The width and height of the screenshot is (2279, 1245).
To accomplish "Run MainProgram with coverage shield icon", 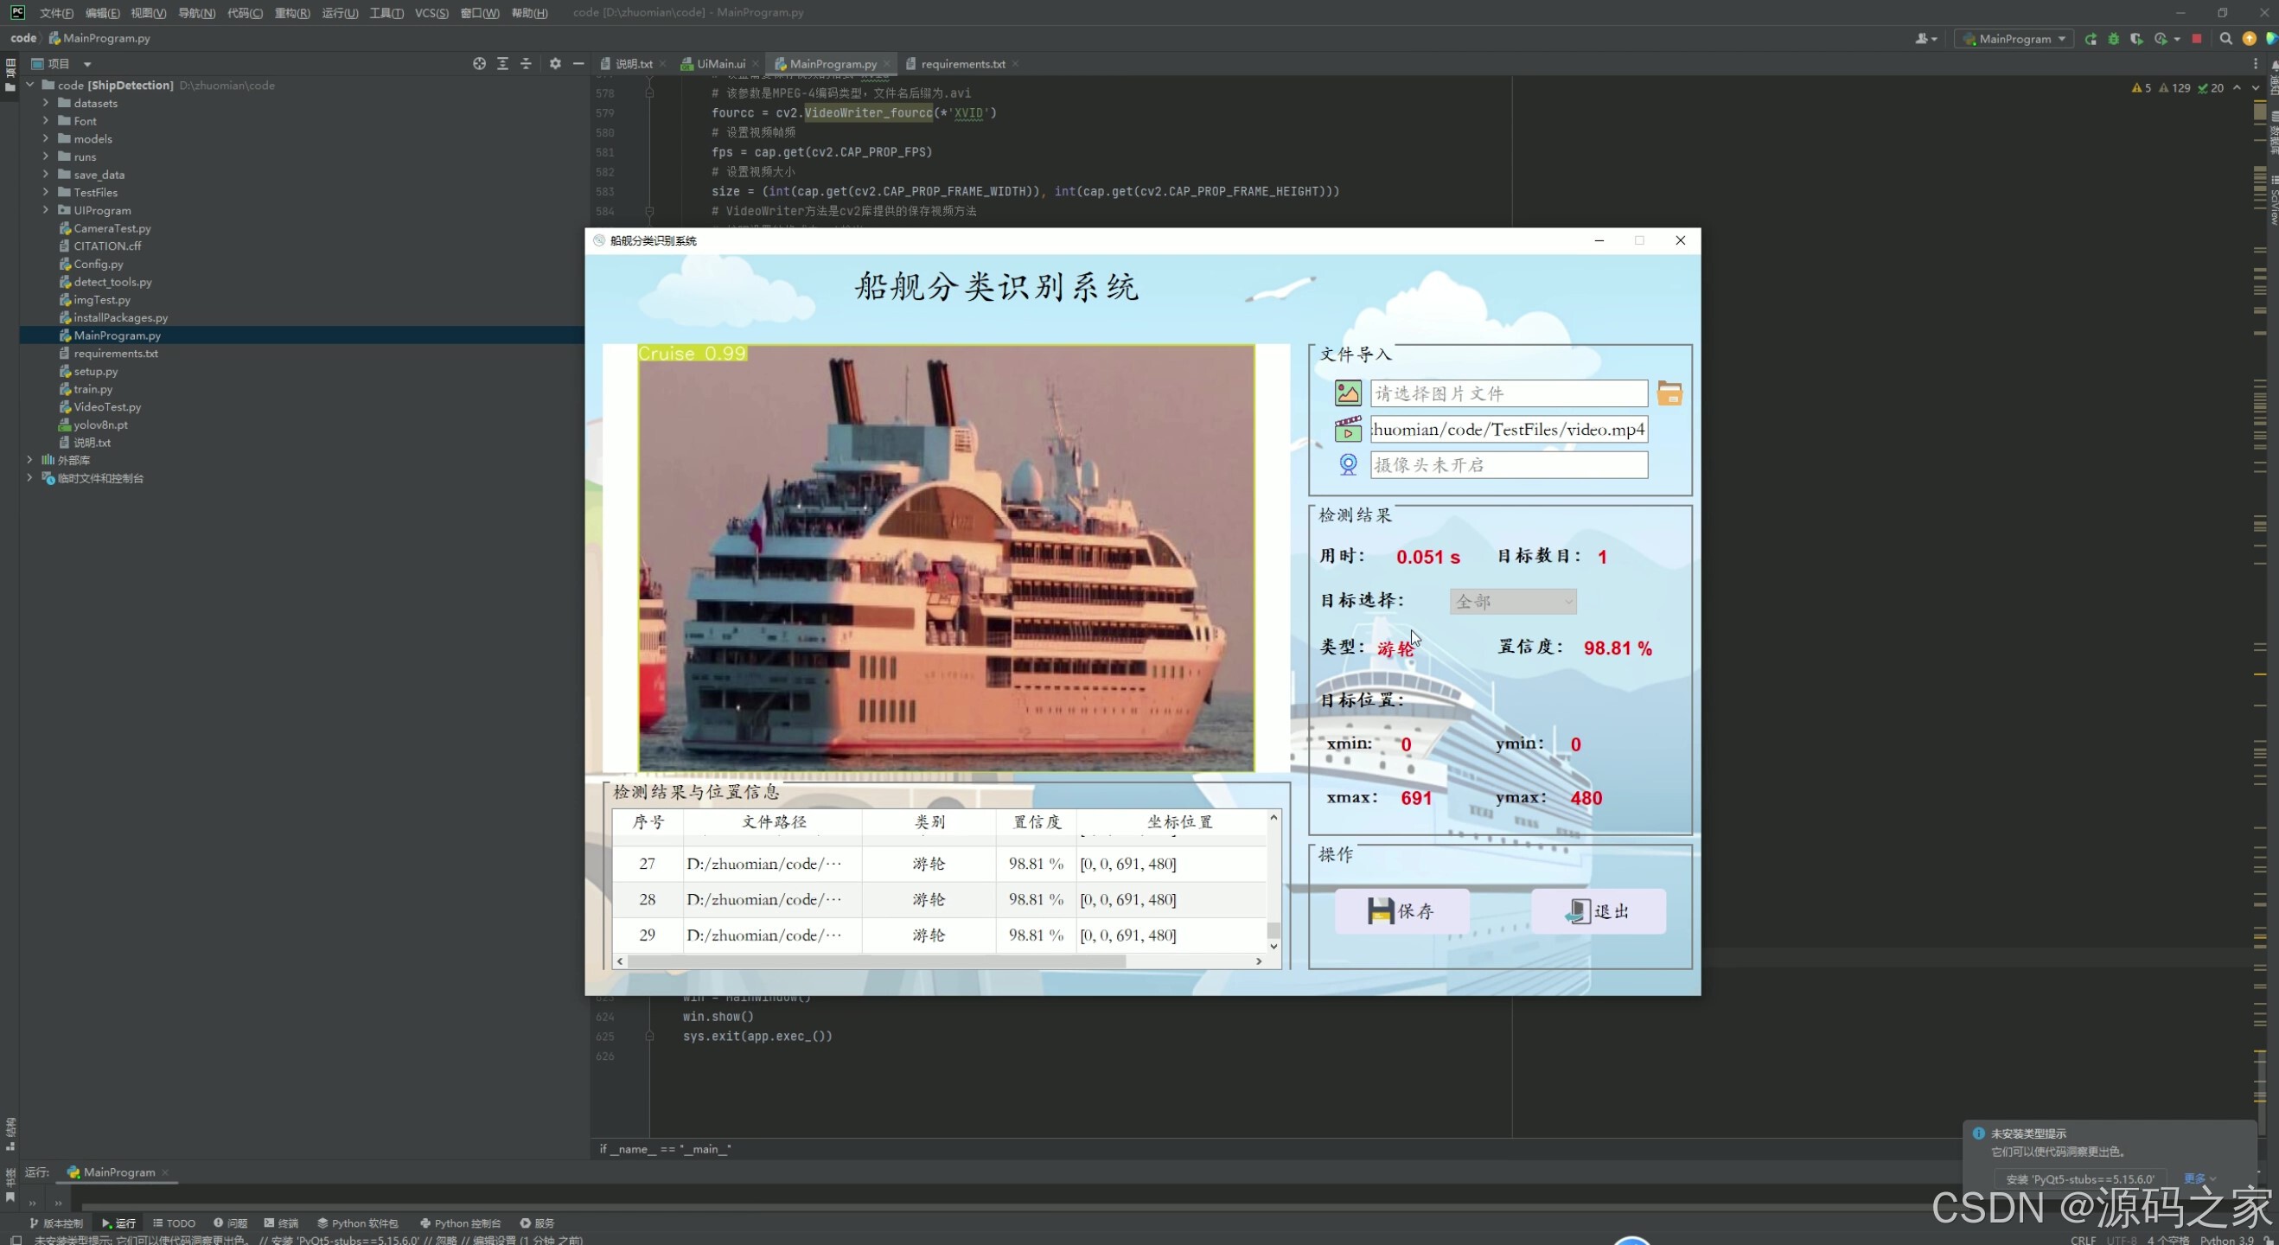I will [x=2136, y=39].
